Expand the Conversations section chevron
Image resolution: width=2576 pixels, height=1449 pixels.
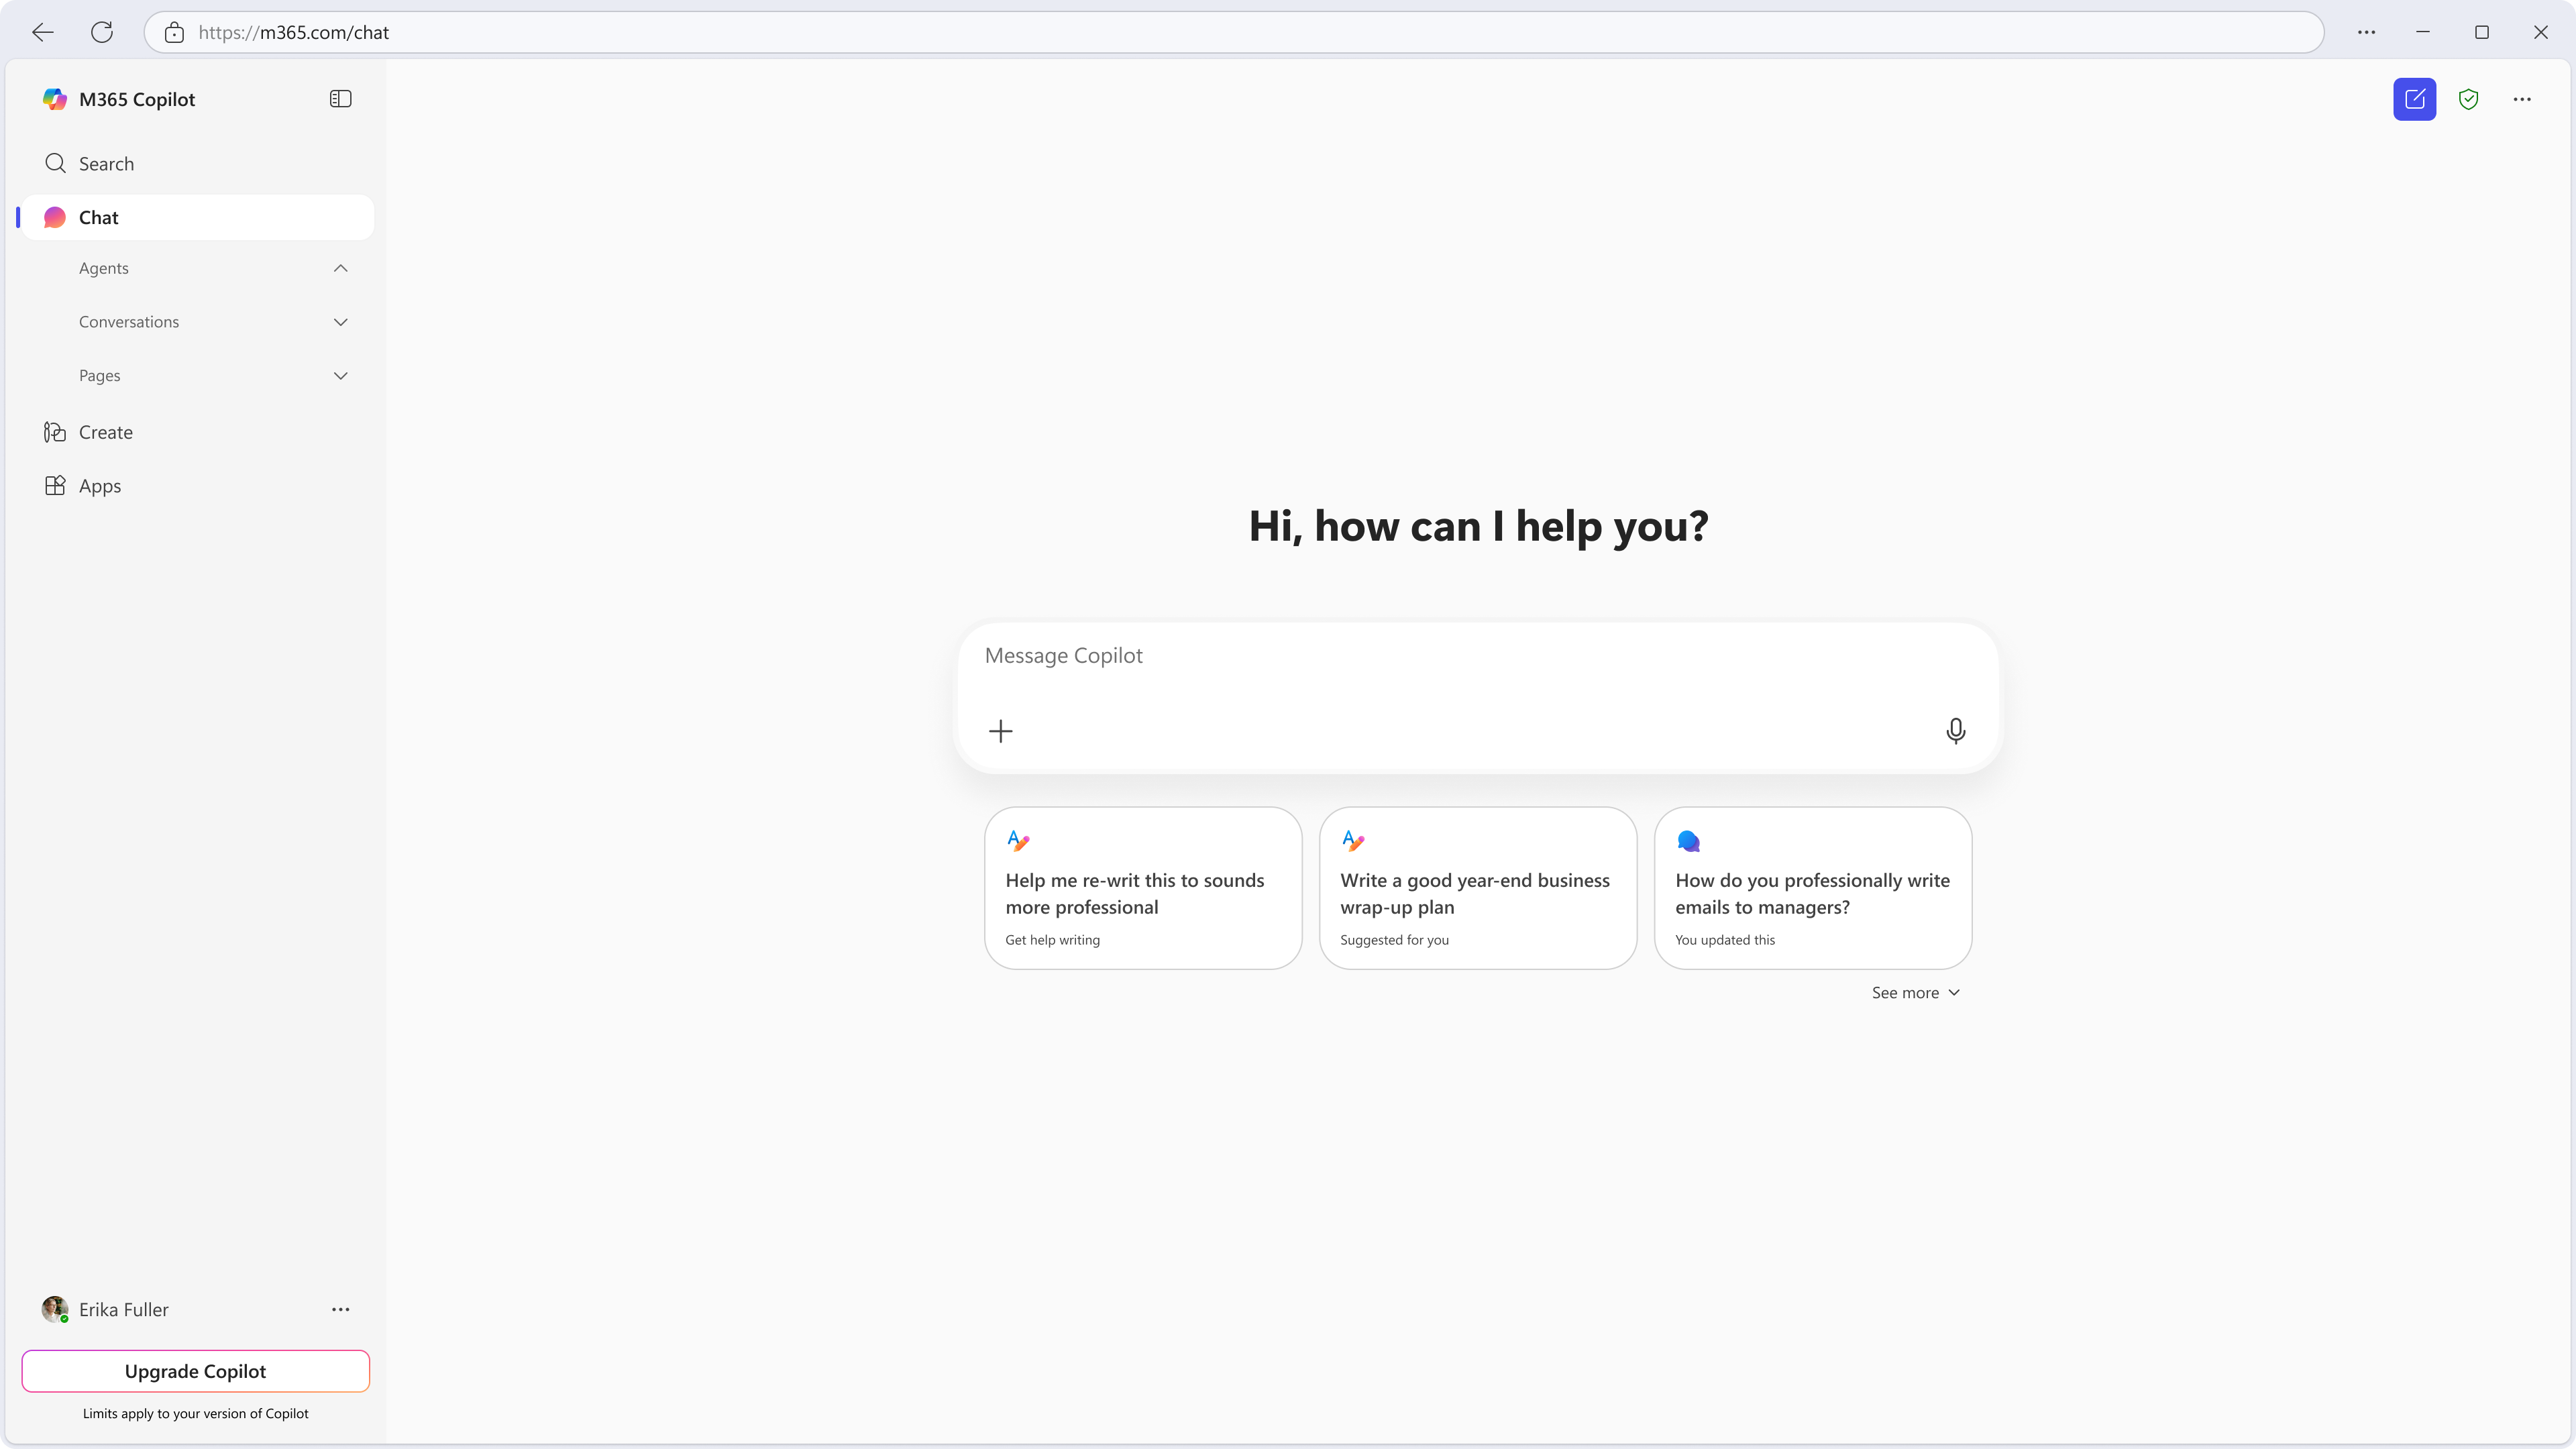340,322
